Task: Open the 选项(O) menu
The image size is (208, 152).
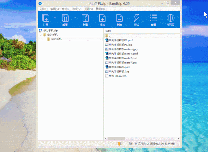Action: click(77, 9)
